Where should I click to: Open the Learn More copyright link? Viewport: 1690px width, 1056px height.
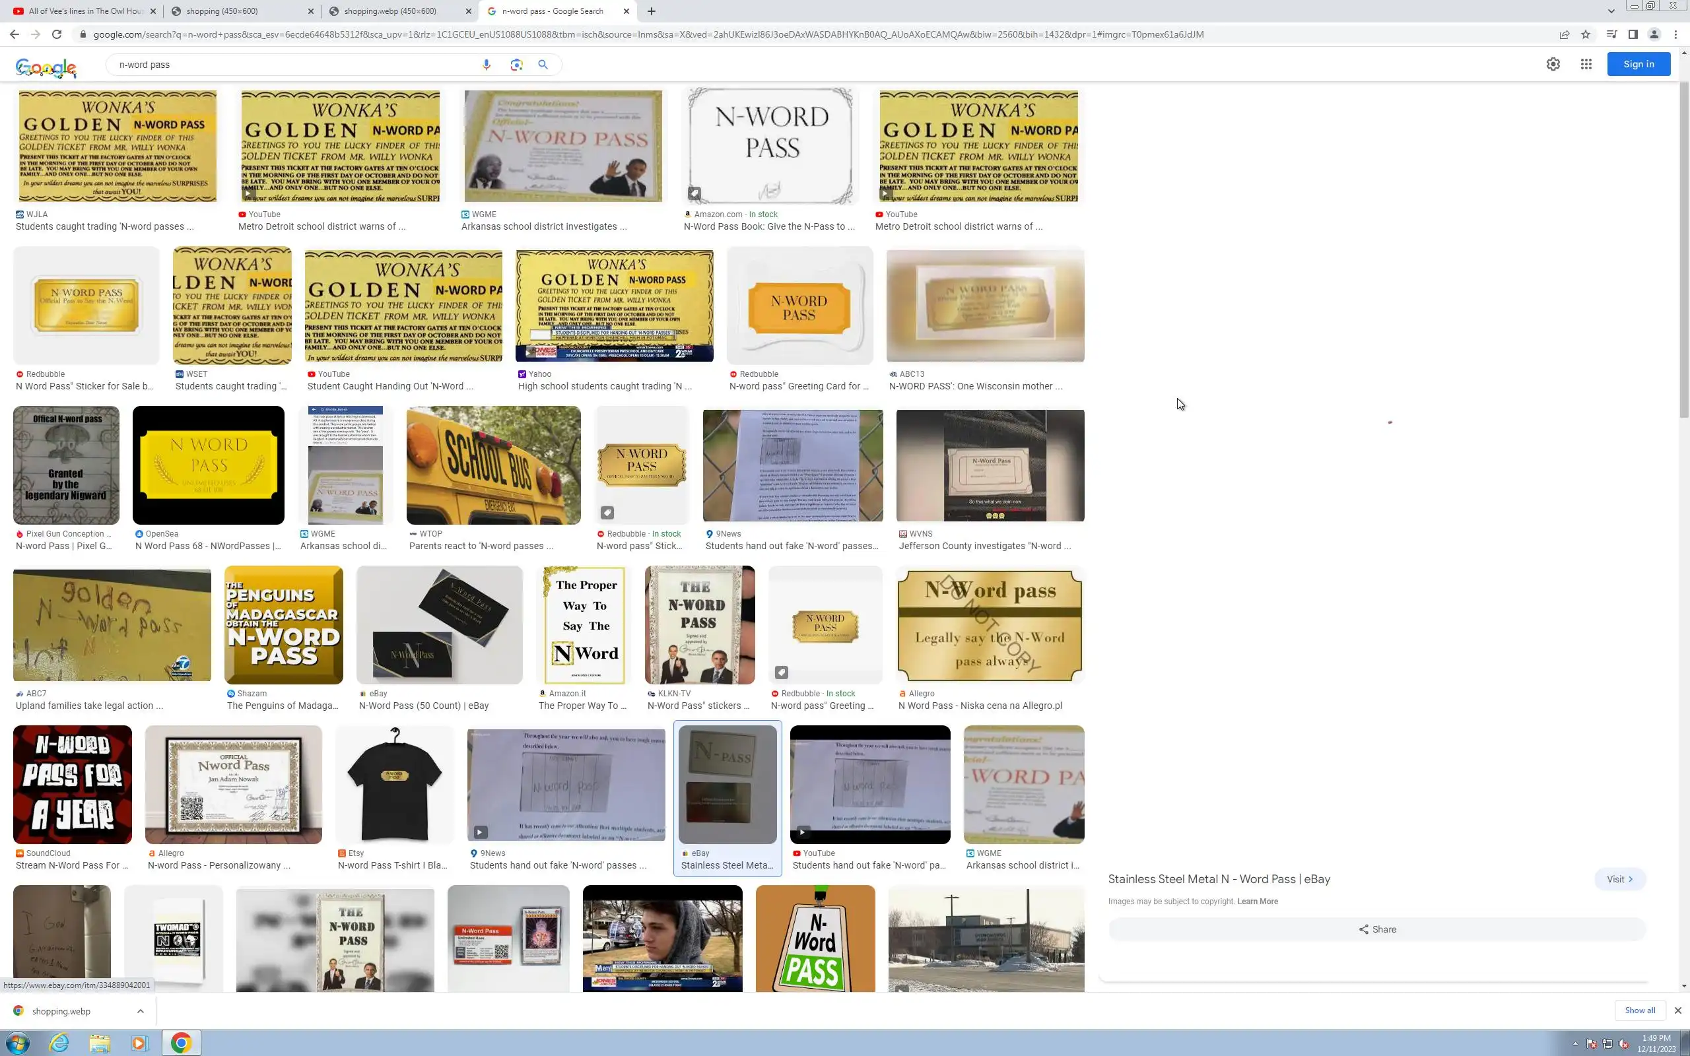[1257, 901]
